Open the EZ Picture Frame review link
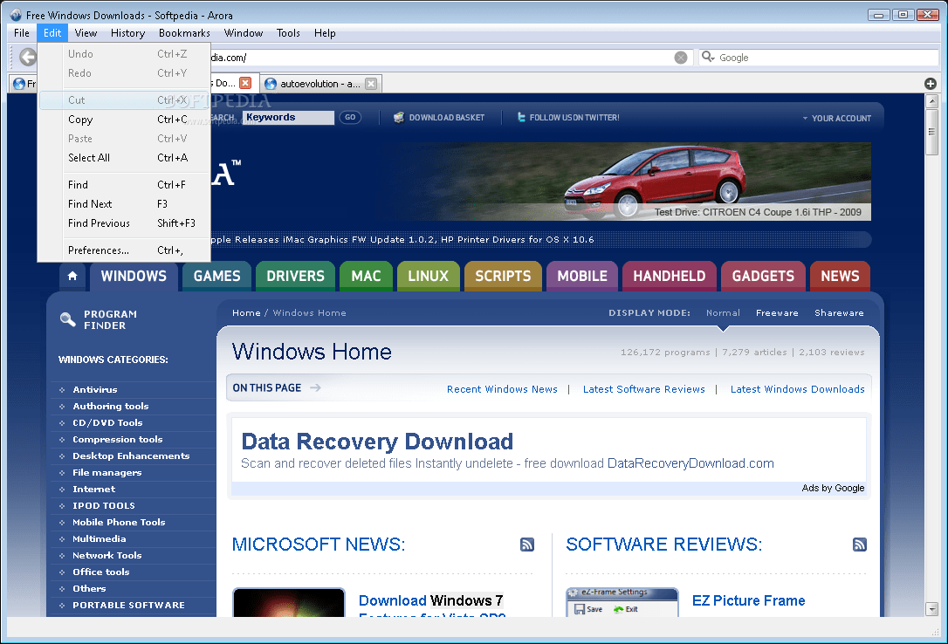The height and width of the screenshot is (644, 948). [748, 600]
